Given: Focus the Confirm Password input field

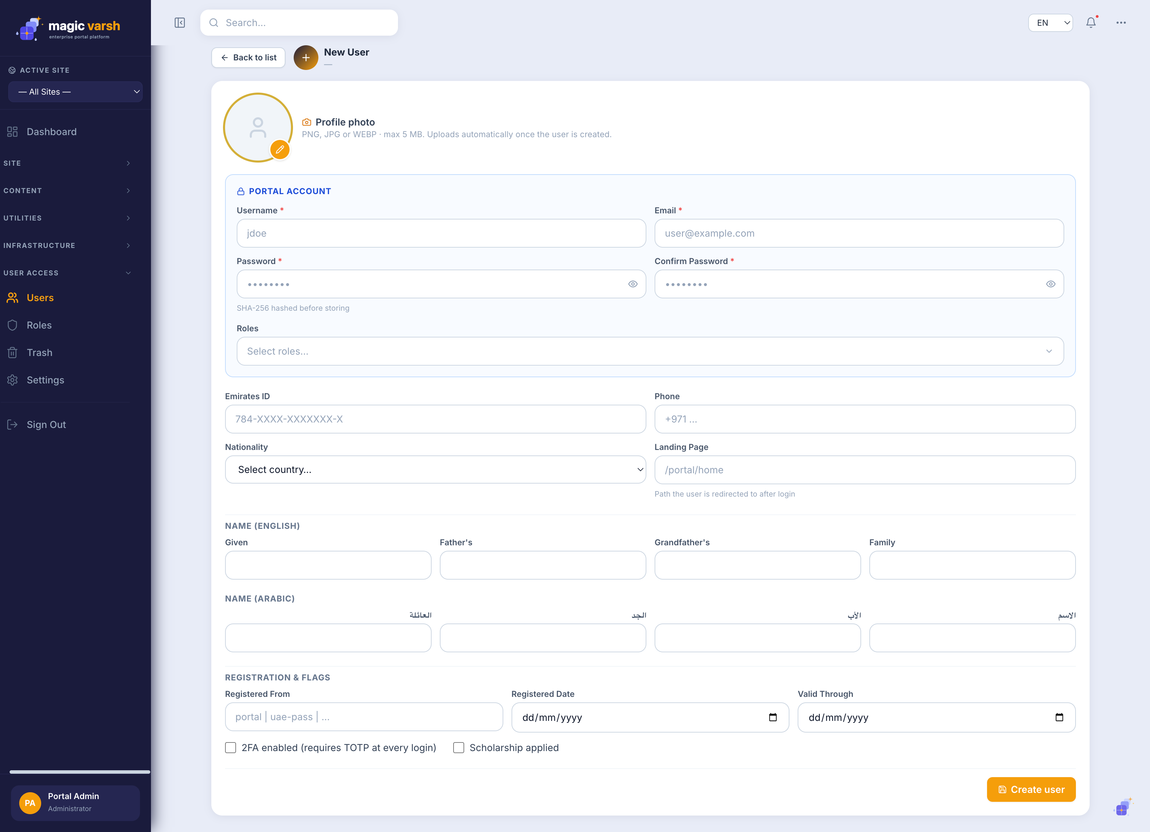Looking at the screenshot, I should (x=859, y=284).
